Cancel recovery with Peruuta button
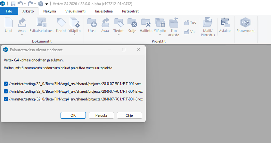Viewport: 271px width, 143px height. [x=101, y=115]
